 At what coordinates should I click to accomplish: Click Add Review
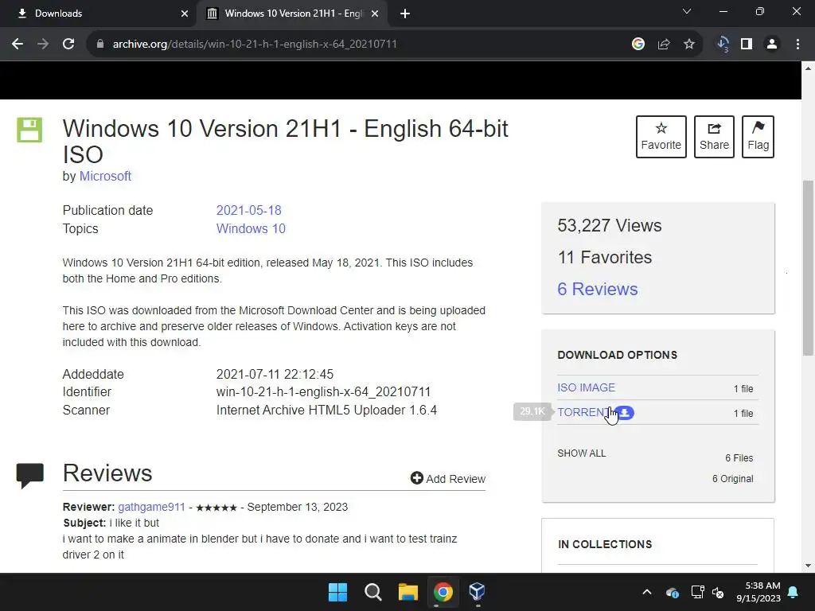[448, 478]
